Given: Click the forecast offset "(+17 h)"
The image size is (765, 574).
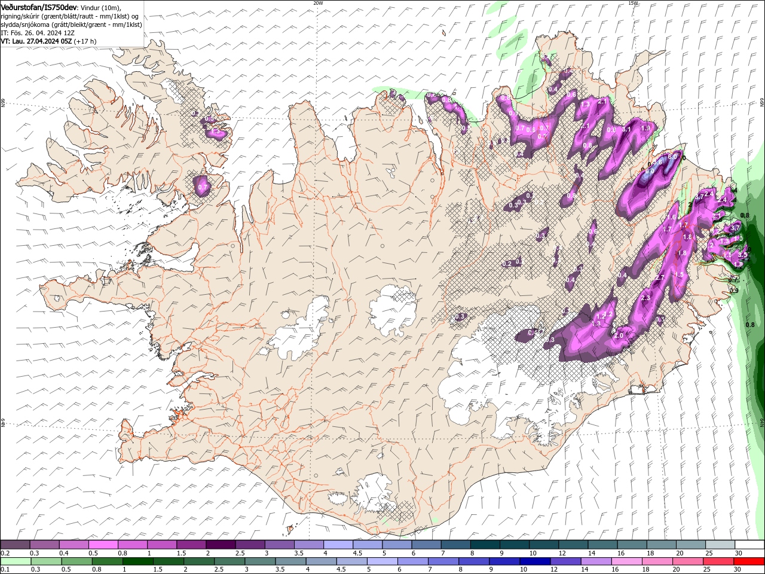Looking at the screenshot, I should pos(85,41).
